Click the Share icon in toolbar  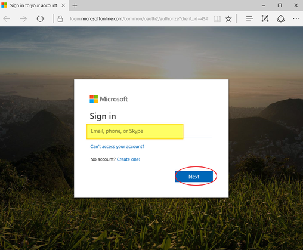[x=280, y=18]
